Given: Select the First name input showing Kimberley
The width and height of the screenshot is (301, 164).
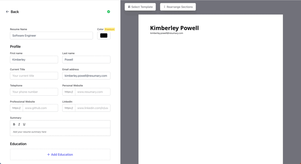Looking at the screenshot, I should point(34,59).
